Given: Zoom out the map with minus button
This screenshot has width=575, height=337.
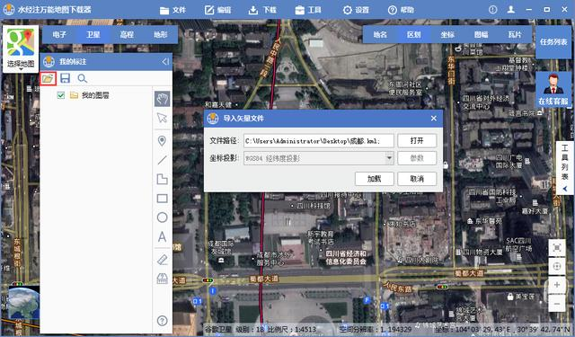Looking at the screenshot, I should pos(557,304).
